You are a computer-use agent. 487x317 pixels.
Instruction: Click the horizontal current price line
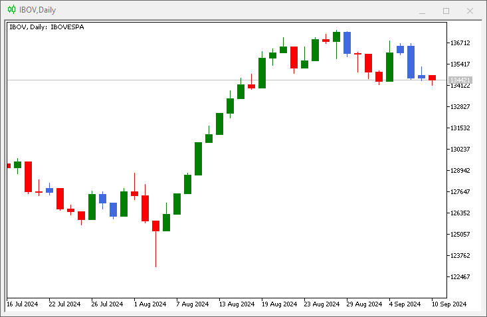coord(227,80)
